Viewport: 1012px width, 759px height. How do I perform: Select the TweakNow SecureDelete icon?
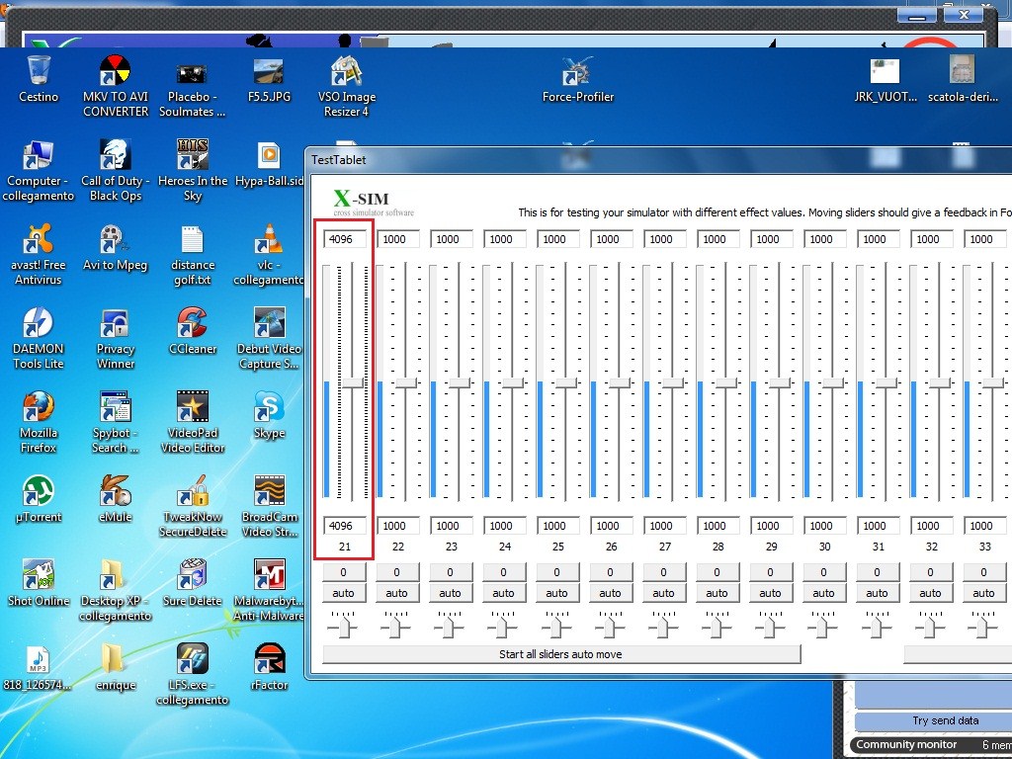(x=192, y=491)
